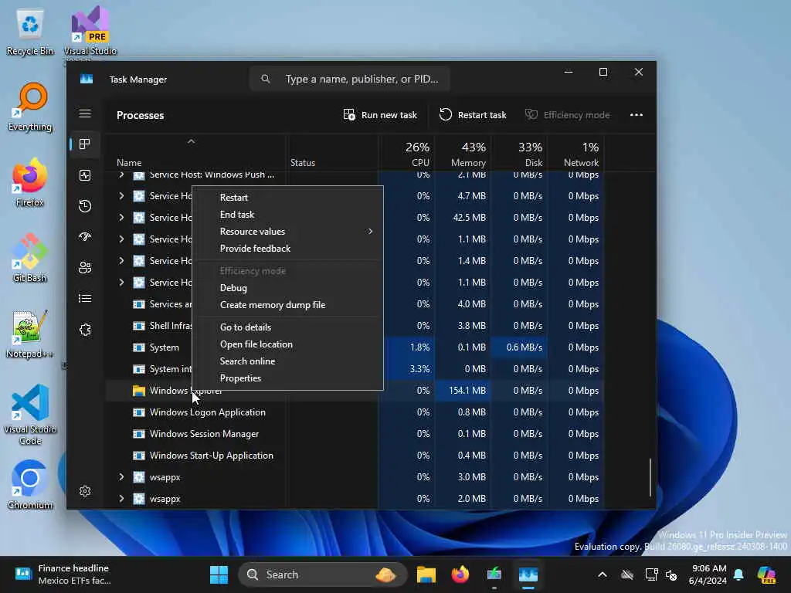Open Visual Studio desktop shortcut
Viewport: 791px width, 593px height.
[90, 32]
